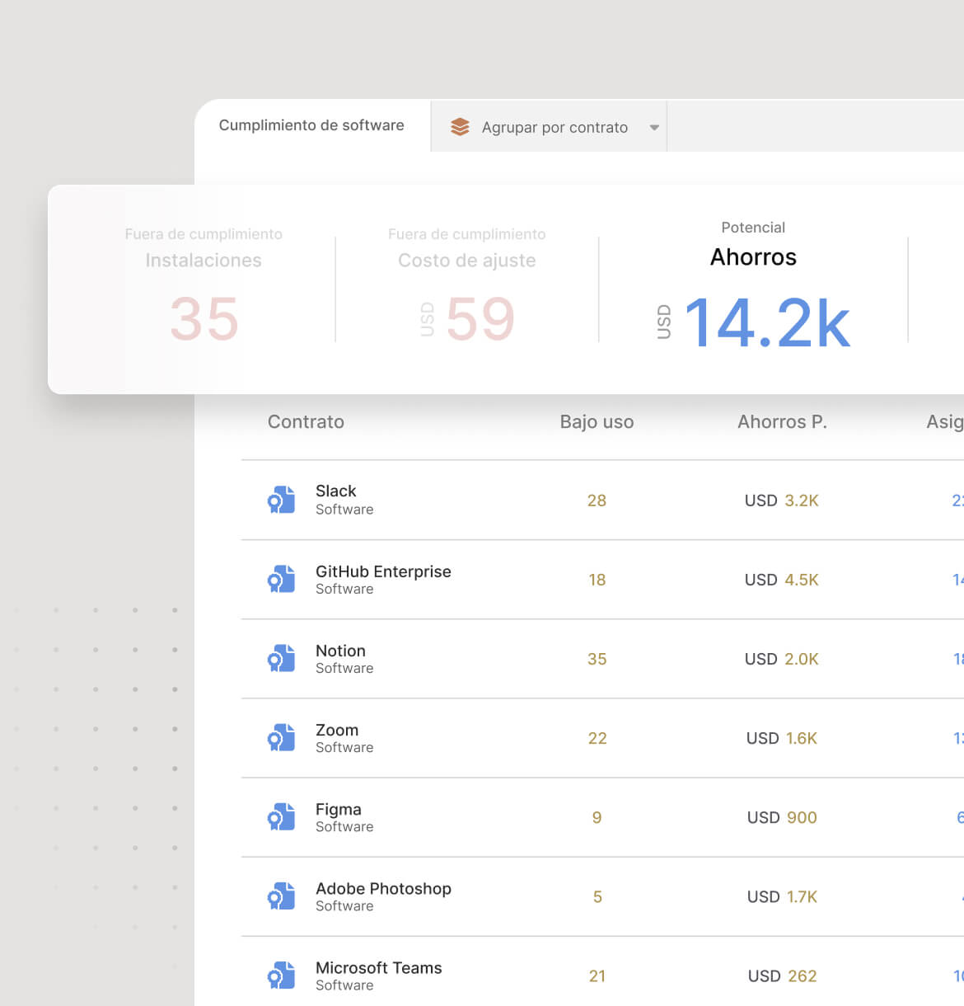The height and width of the screenshot is (1006, 964).
Task: Click the Microsoft Teams contract icon
Action: pyautogui.click(x=282, y=975)
